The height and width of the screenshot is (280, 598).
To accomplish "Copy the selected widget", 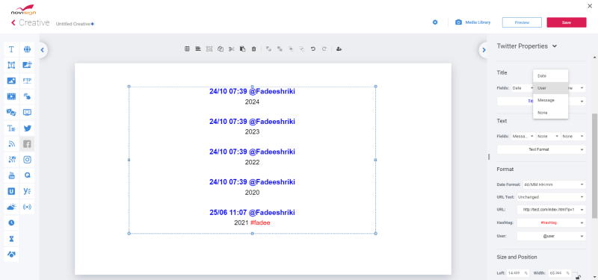I will [x=220, y=49].
